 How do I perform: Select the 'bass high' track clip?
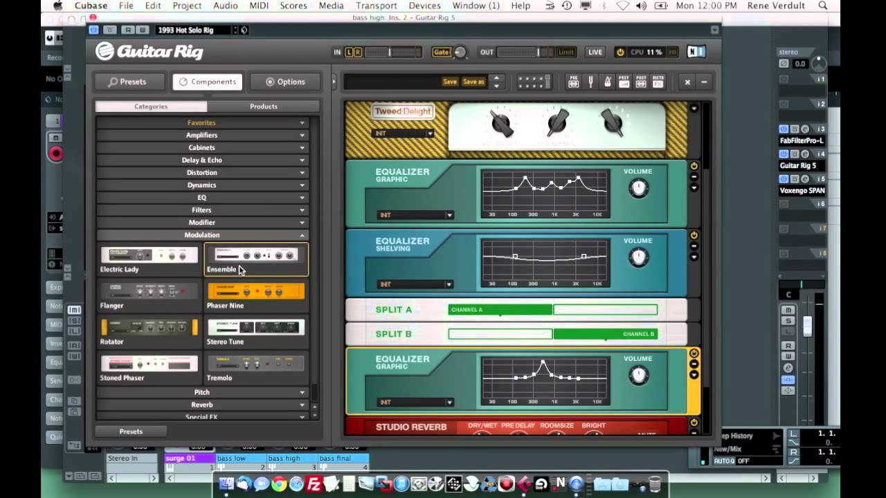coord(291,459)
